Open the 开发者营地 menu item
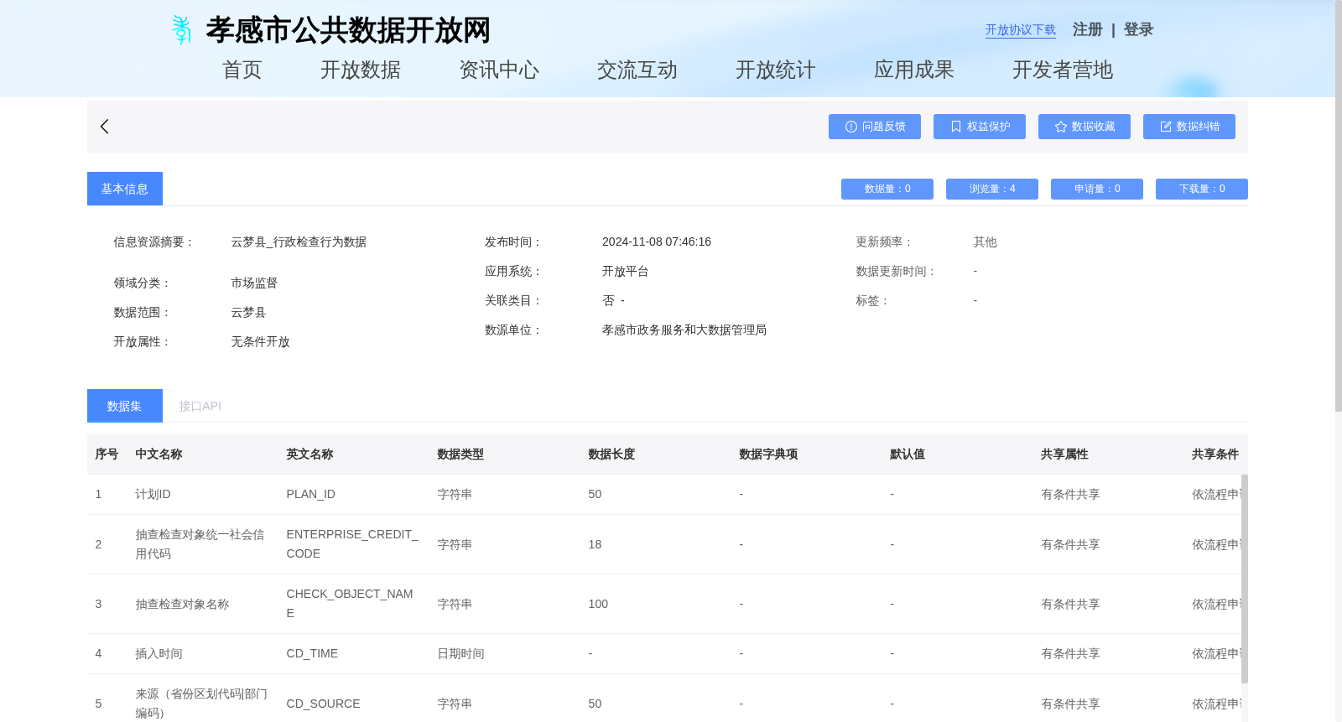Viewport: 1342px width, 722px height. click(1063, 70)
